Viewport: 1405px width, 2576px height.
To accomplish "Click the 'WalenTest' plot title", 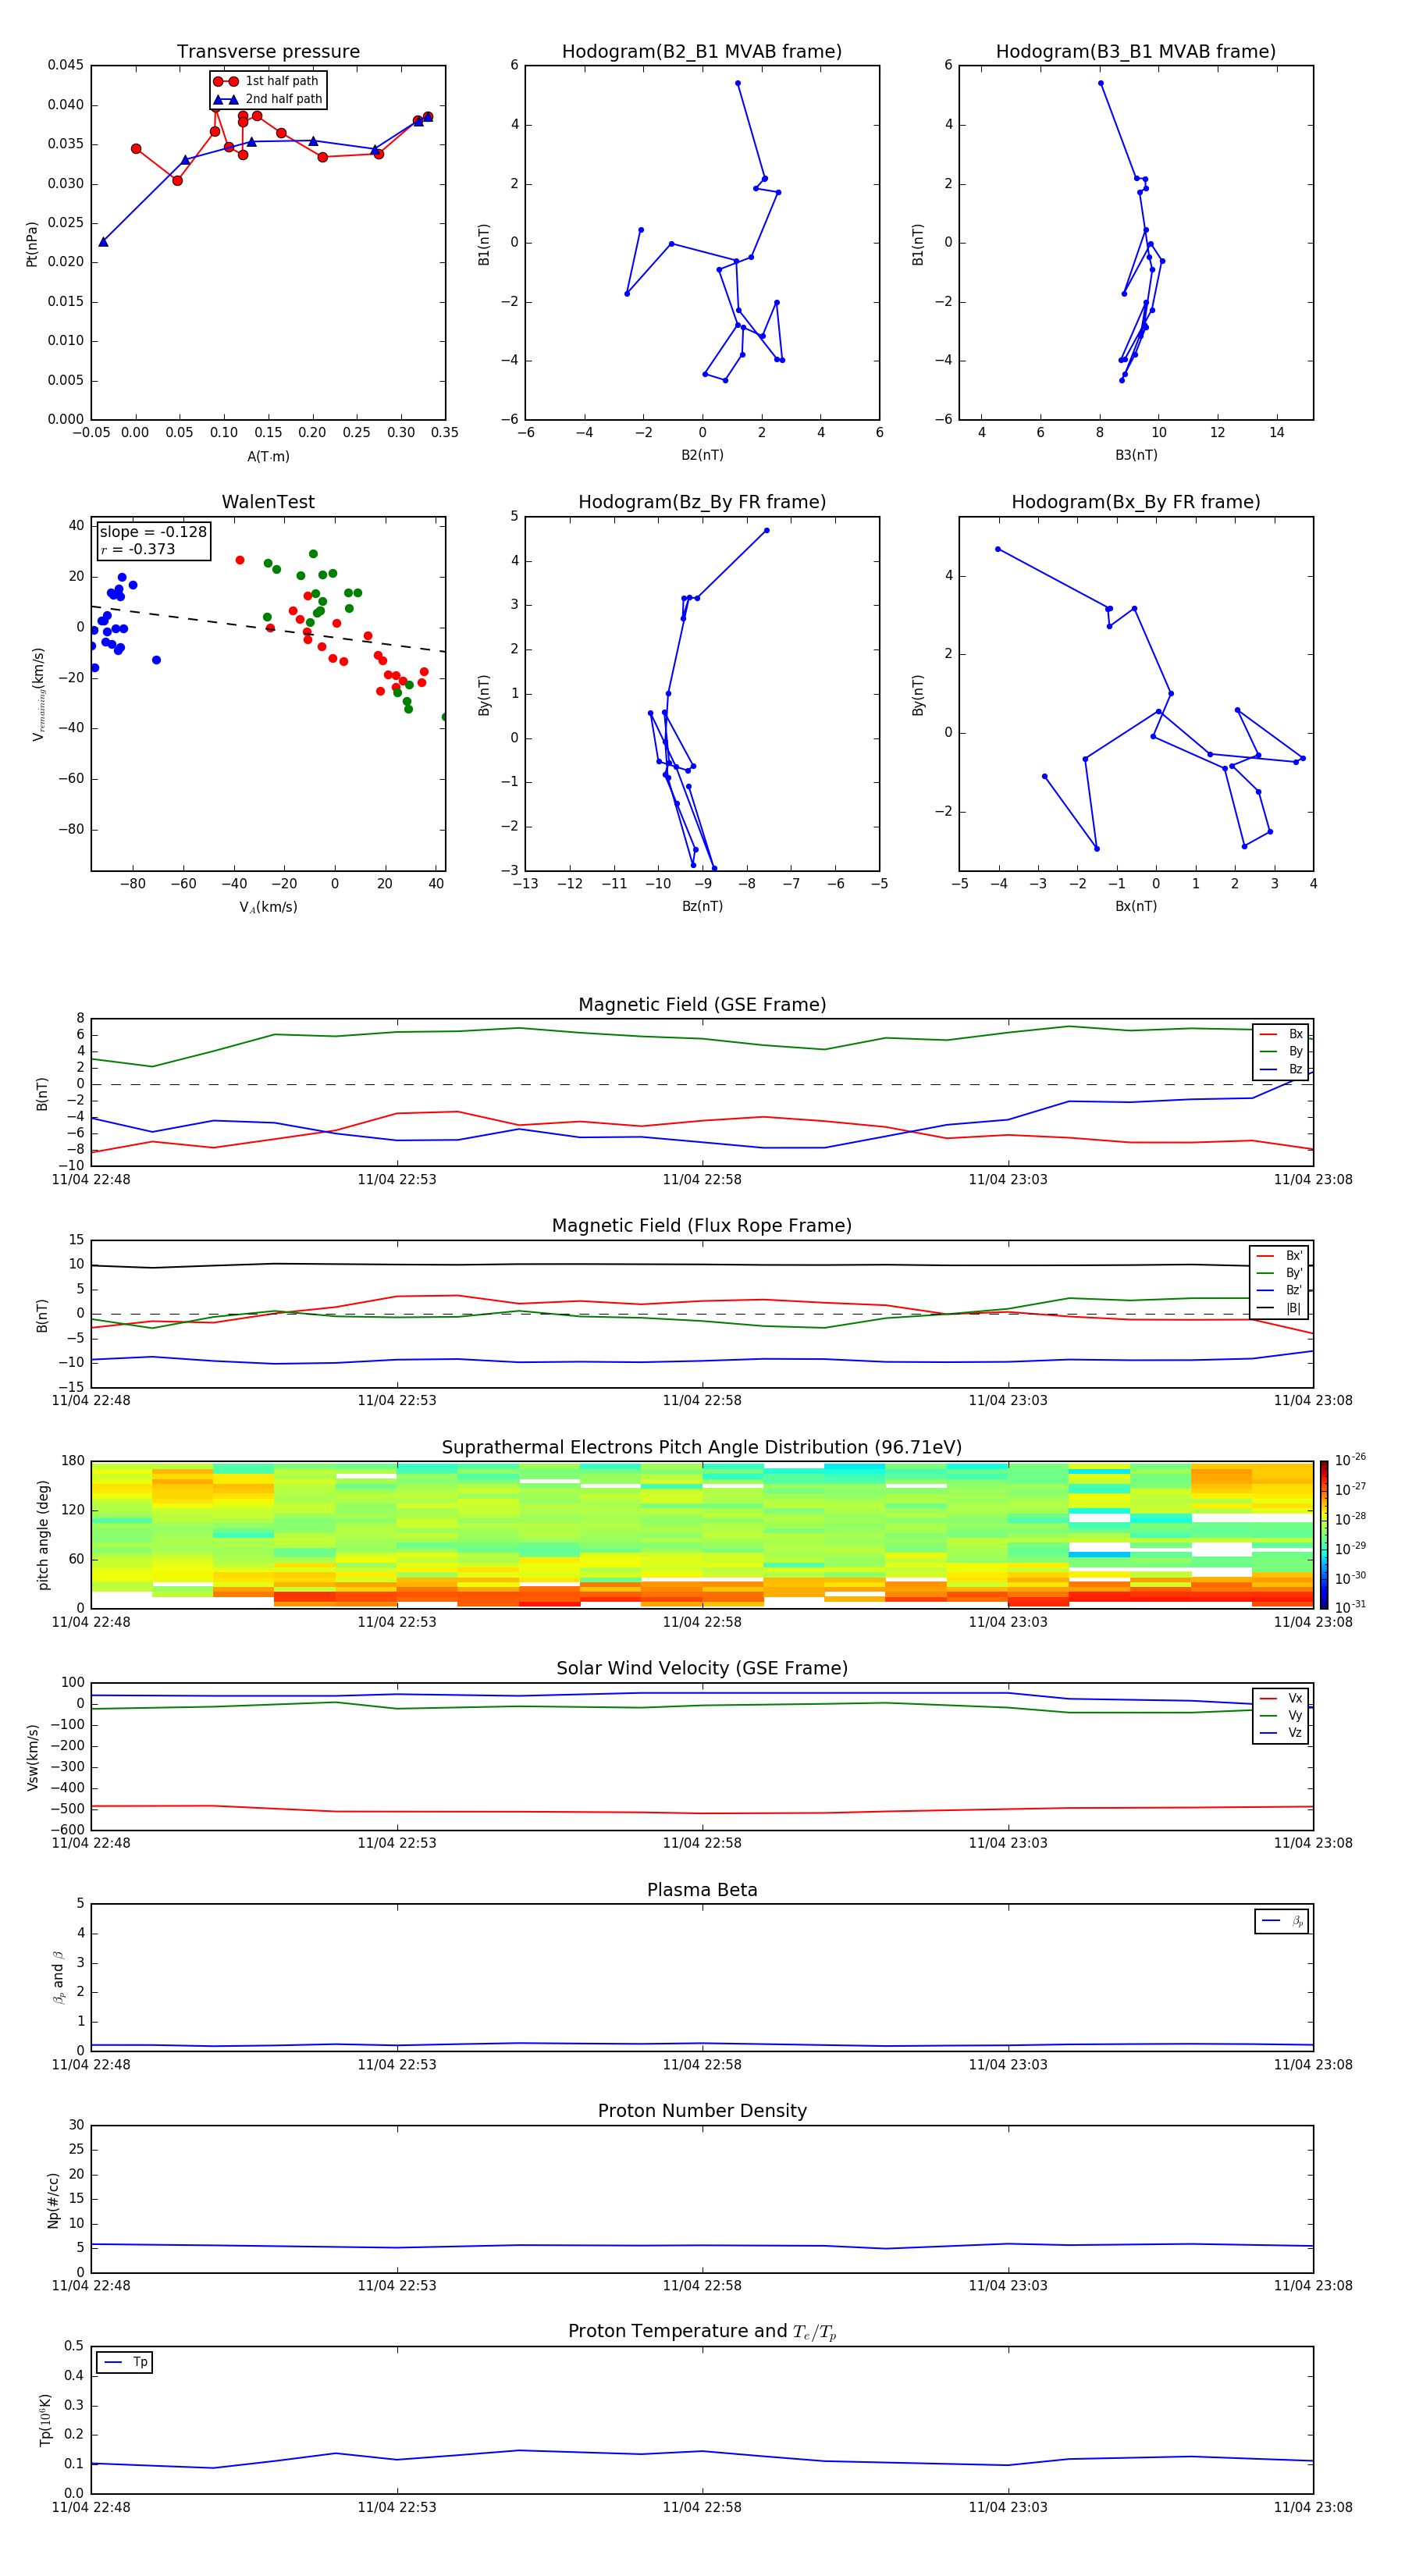I will tap(268, 502).
